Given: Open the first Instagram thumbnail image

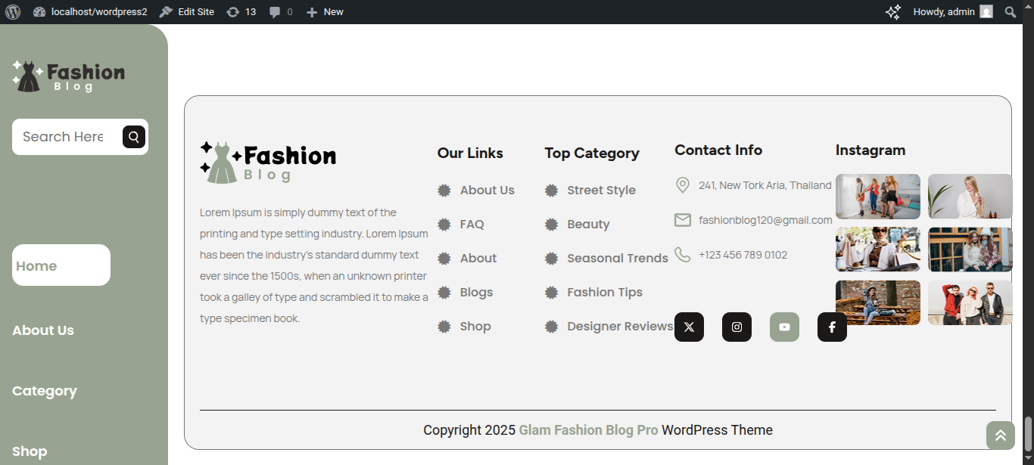Looking at the screenshot, I should (x=877, y=197).
